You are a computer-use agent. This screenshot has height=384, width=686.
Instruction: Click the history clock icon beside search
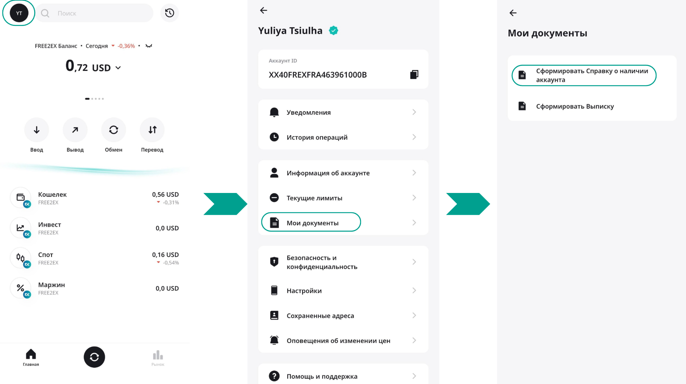(x=169, y=13)
